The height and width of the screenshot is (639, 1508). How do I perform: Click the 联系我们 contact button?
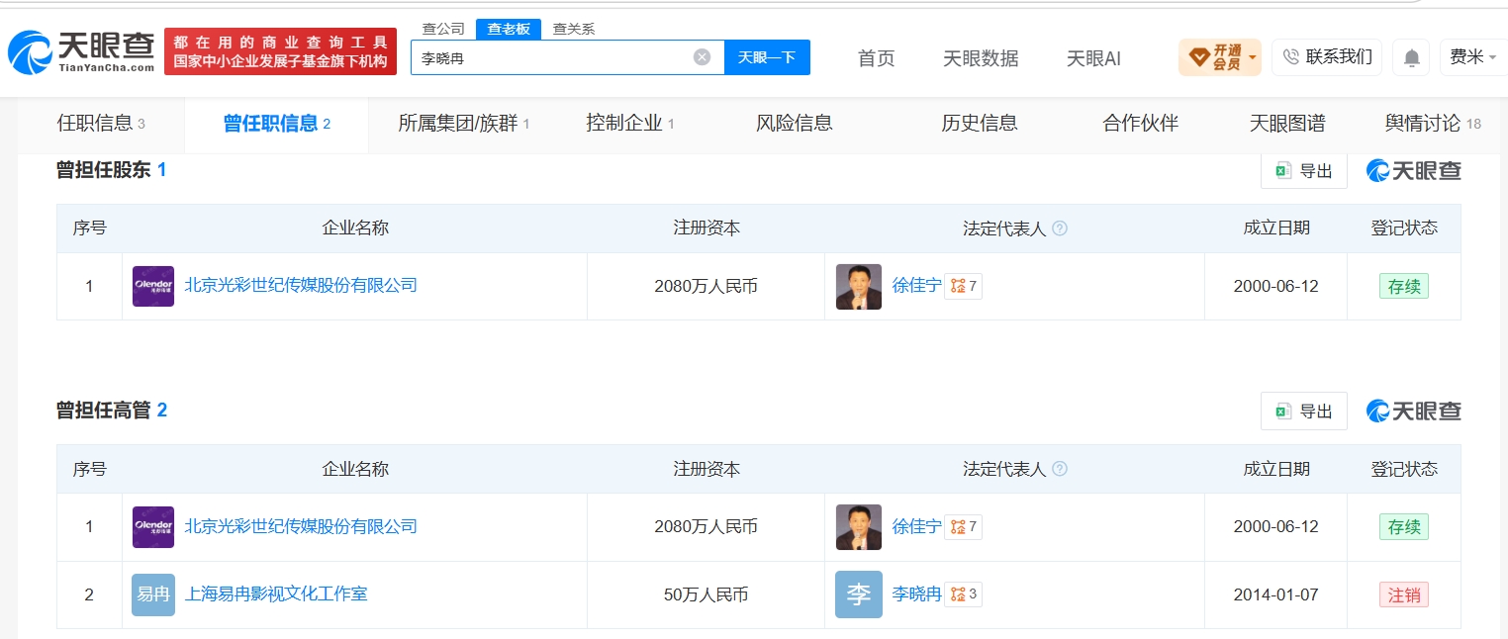click(1327, 57)
